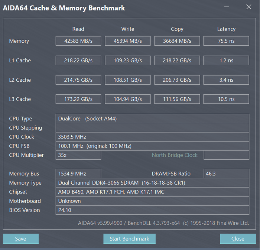
Task: Click the Memory row label
Action: (x=19, y=41)
